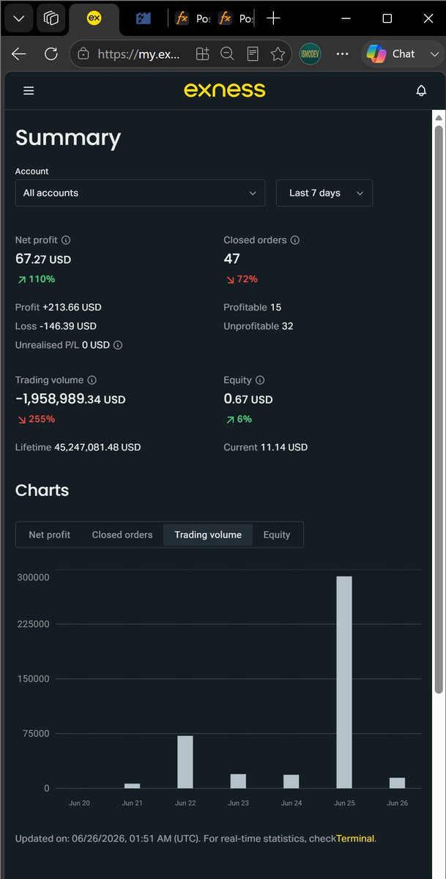Click the Jun 23 trading volume bar
Viewport: 446px width, 879px height.
click(238, 781)
